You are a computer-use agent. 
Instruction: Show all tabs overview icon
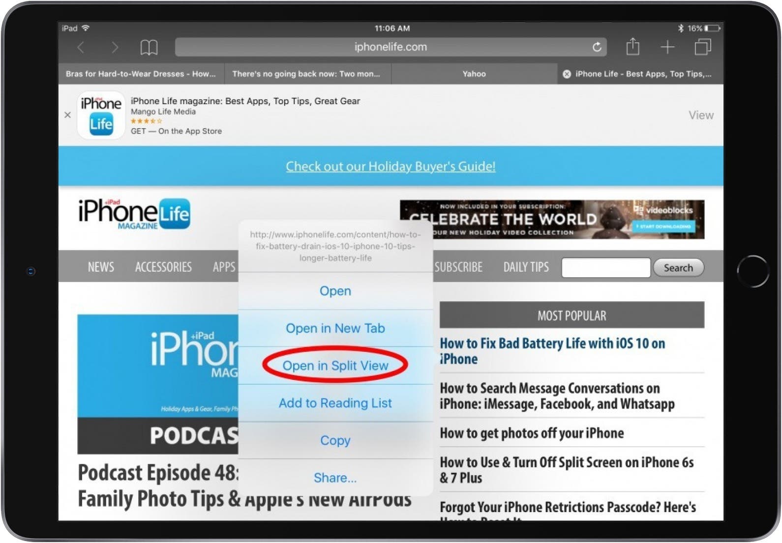coord(703,47)
